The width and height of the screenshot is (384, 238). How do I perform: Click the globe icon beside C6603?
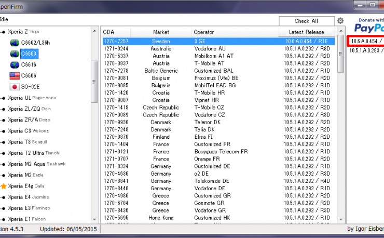tap(15, 54)
